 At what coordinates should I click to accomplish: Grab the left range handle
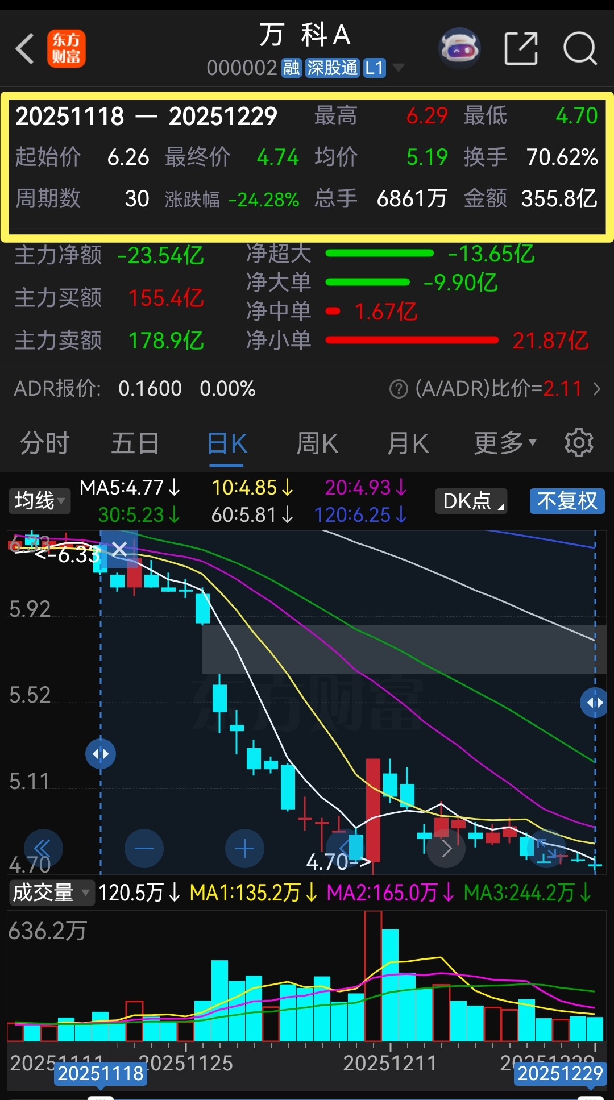[x=101, y=754]
